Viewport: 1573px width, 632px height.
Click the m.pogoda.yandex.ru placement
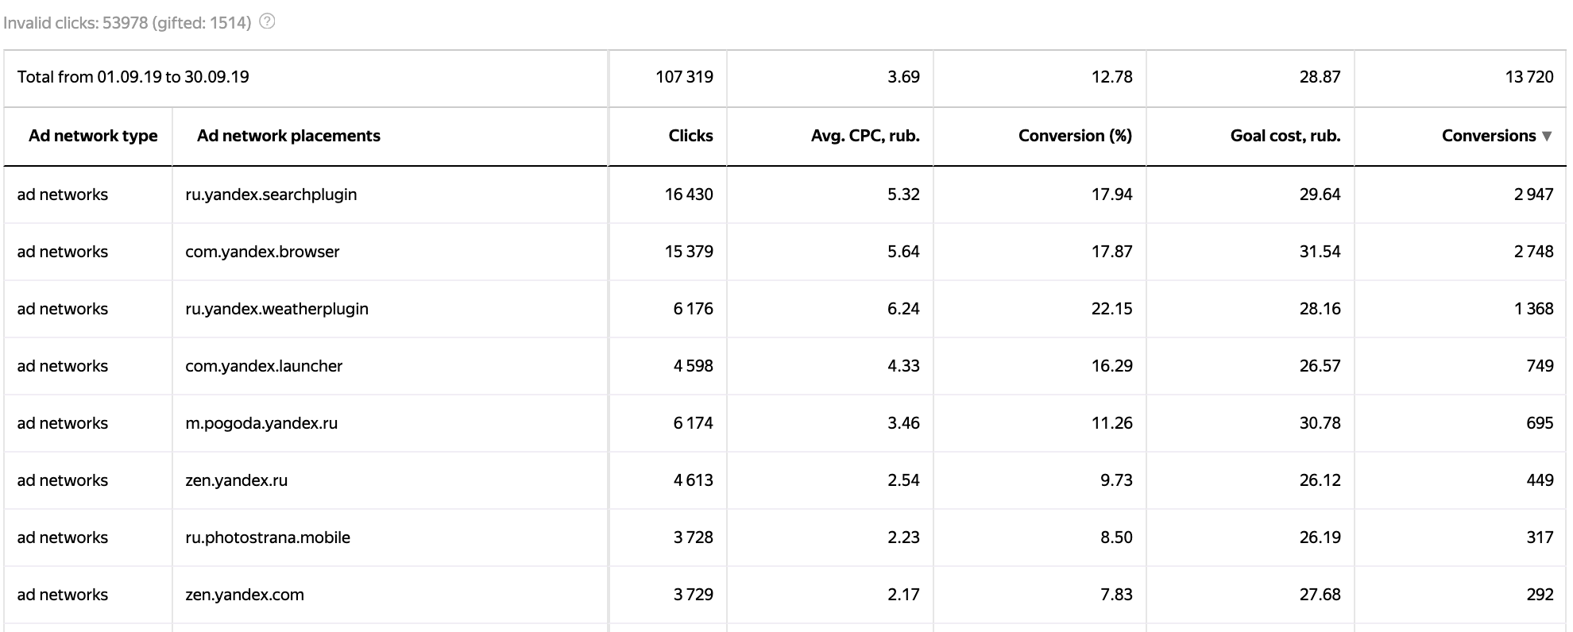[261, 423]
